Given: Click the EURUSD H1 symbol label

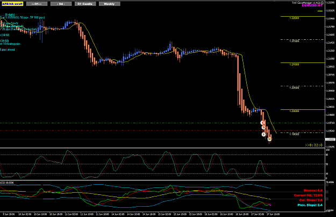Looking at the screenshot, I should (312, 5).
